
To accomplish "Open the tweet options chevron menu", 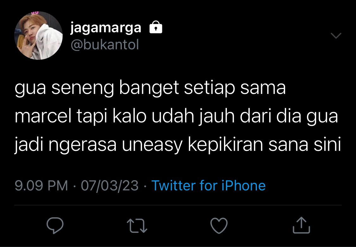I will point(336,36).
